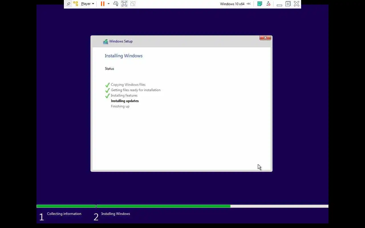Click Getting files ready for installation
The height and width of the screenshot is (228, 365).
tap(136, 90)
